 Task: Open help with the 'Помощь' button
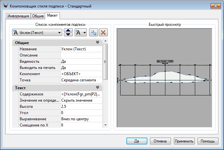tap(208, 141)
